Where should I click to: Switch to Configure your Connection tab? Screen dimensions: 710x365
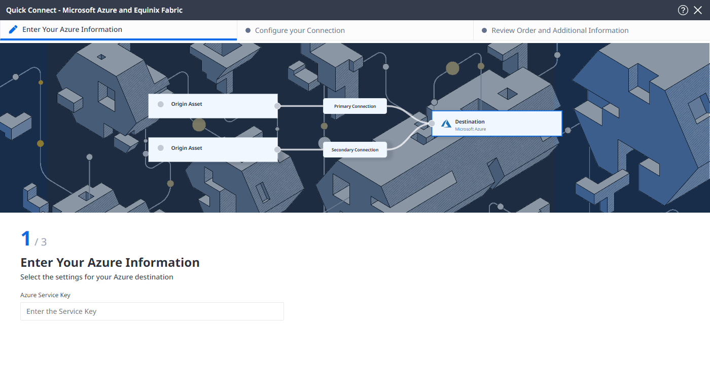355,30
